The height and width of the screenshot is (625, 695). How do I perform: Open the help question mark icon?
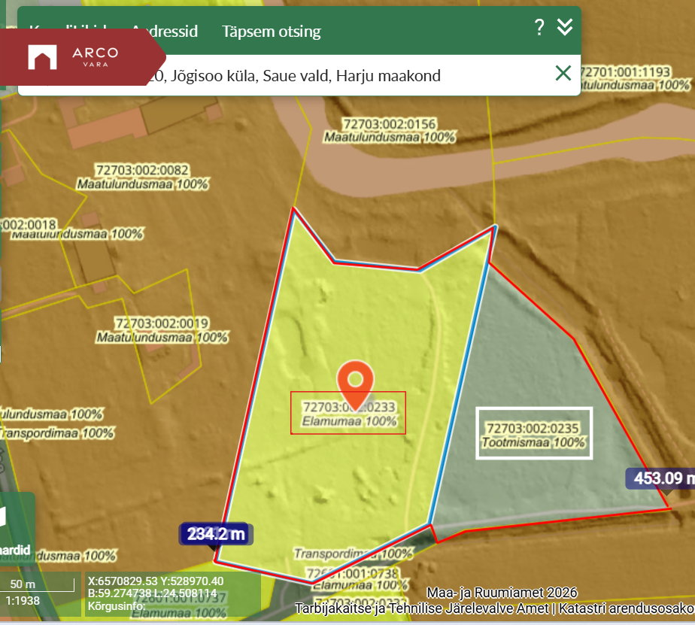pyautogui.click(x=539, y=28)
